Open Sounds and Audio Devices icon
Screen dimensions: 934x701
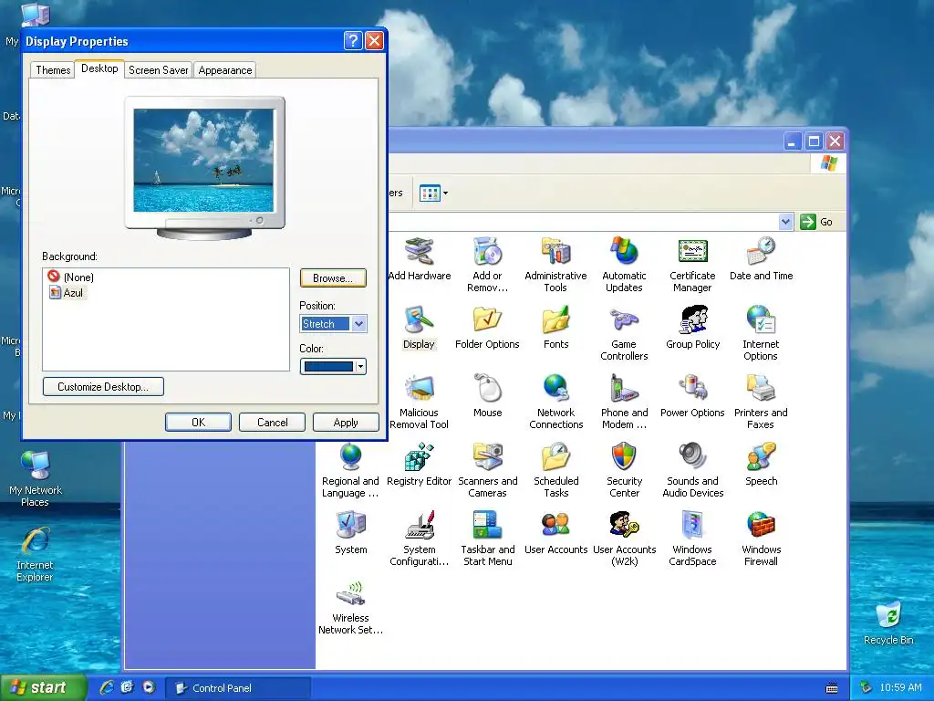[x=692, y=470]
